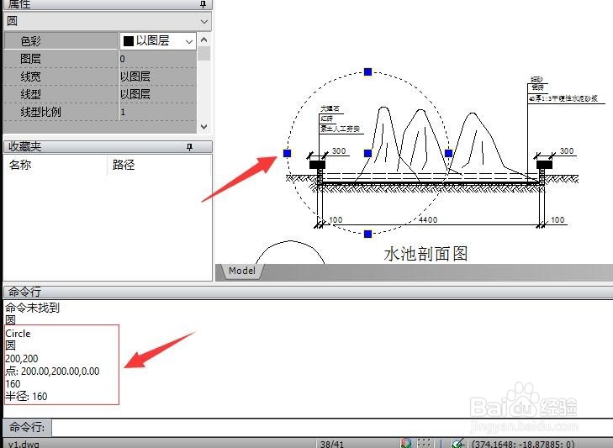Screen dimensions: 613x448
Task: Click the 半径: 160 history line
Action: tap(26, 396)
